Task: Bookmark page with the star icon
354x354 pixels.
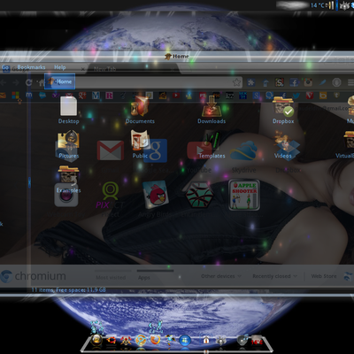Action: pyautogui.click(x=237, y=82)
